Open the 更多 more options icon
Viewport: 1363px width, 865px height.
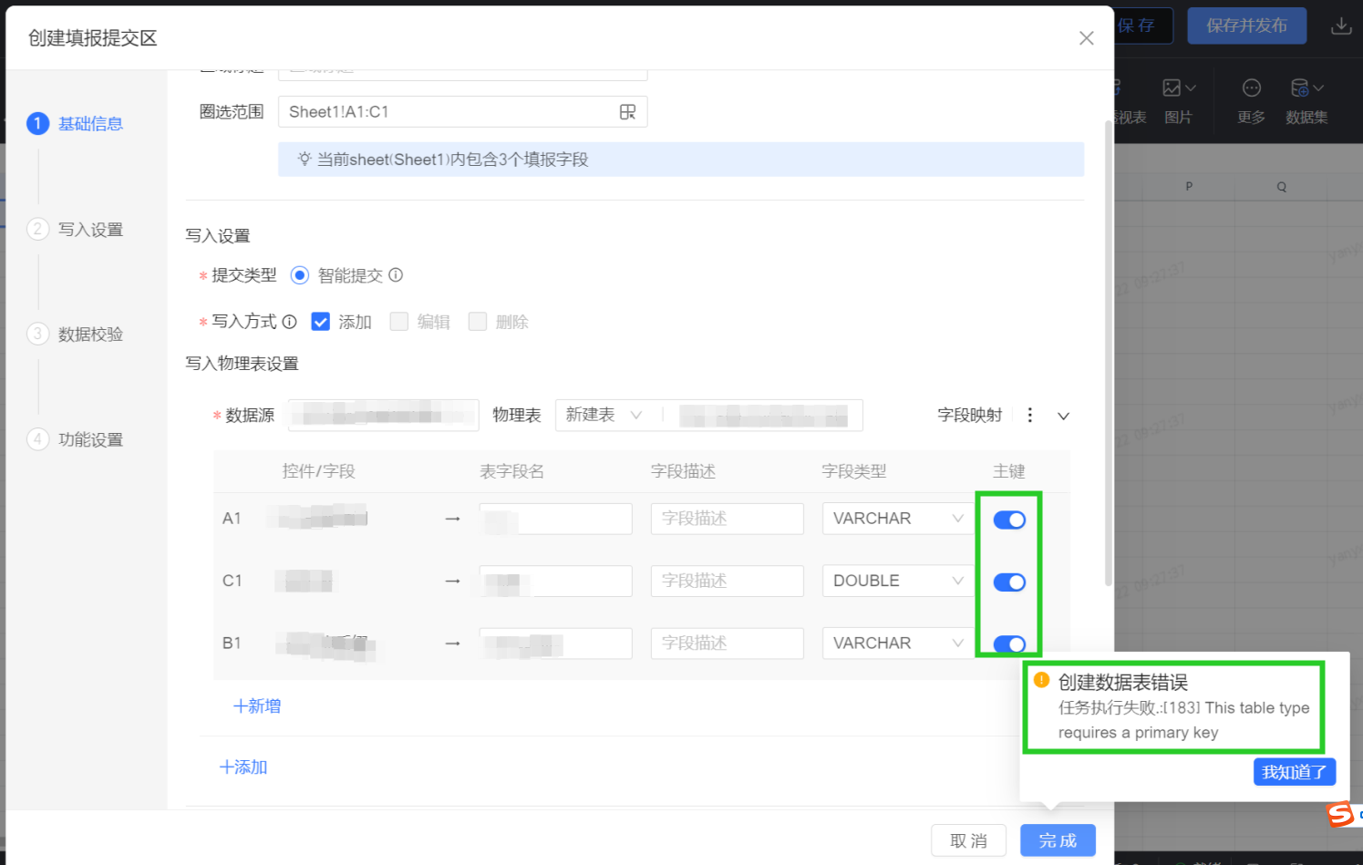point(1251,100)
